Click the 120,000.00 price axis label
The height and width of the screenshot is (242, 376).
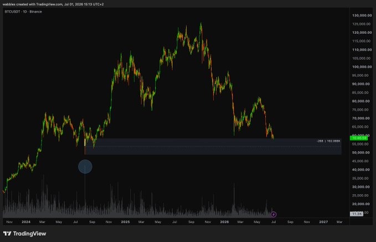click(362, 32)
